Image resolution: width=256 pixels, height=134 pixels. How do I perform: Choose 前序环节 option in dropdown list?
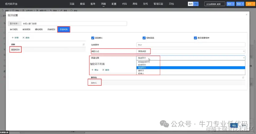click(x=191, y=65)
